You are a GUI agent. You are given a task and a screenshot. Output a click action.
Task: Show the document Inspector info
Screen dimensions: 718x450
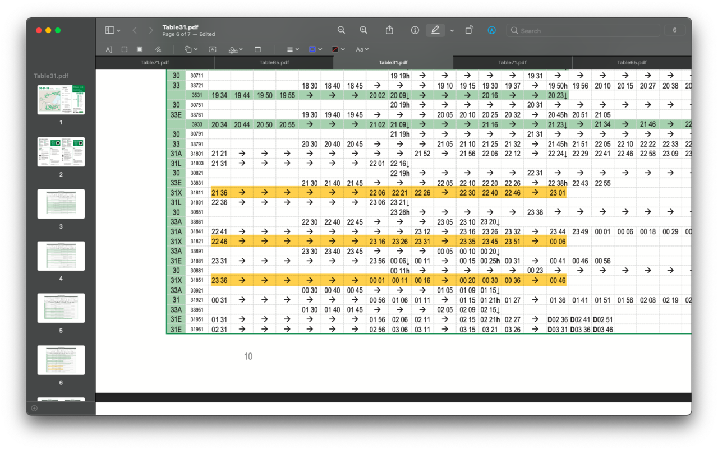(415, 30)
